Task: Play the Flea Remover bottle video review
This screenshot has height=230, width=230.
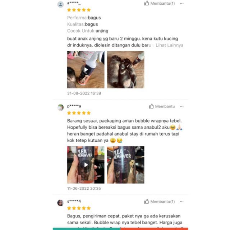Action: coord(86,165)
